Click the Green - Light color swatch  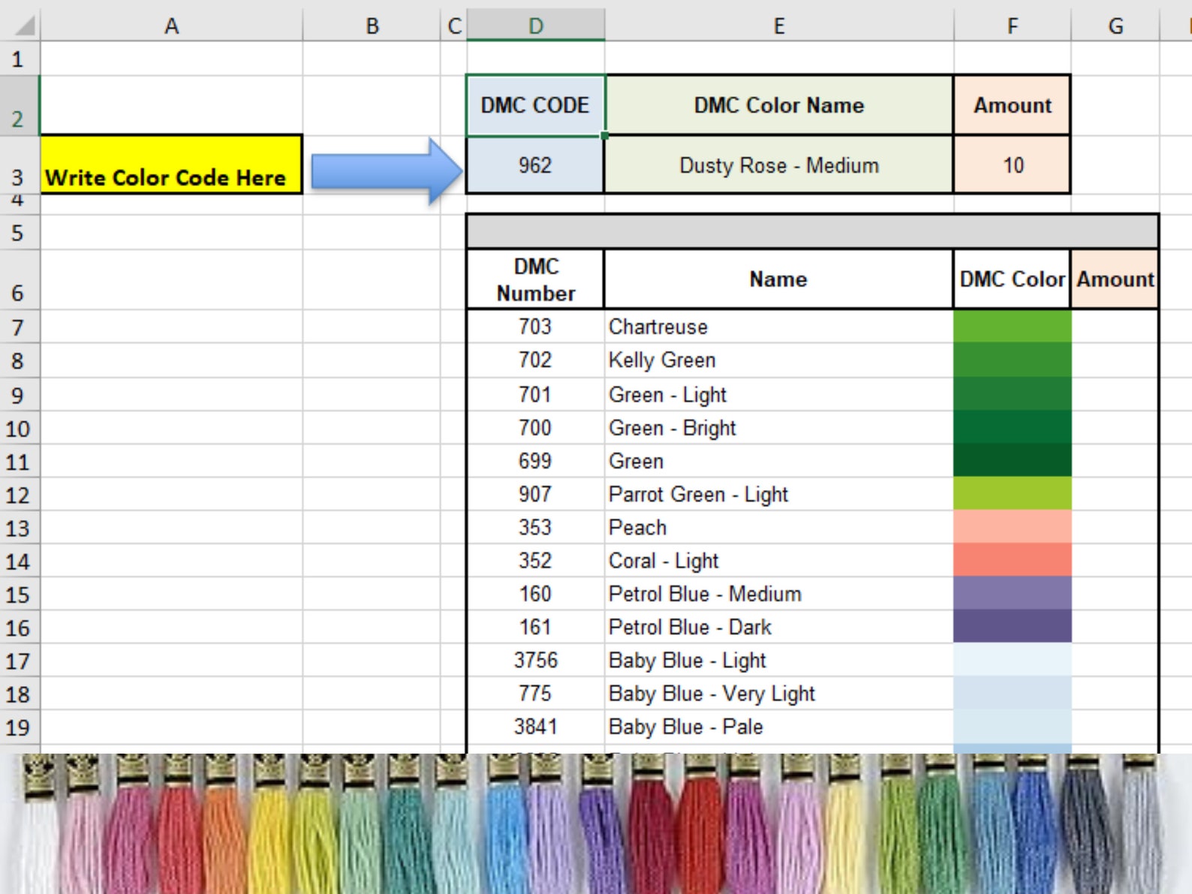coord(1012,394)
